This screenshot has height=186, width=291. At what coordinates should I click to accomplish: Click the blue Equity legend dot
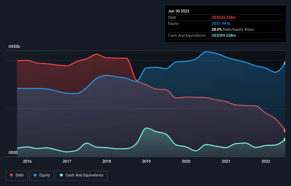(x=35, y=175)
